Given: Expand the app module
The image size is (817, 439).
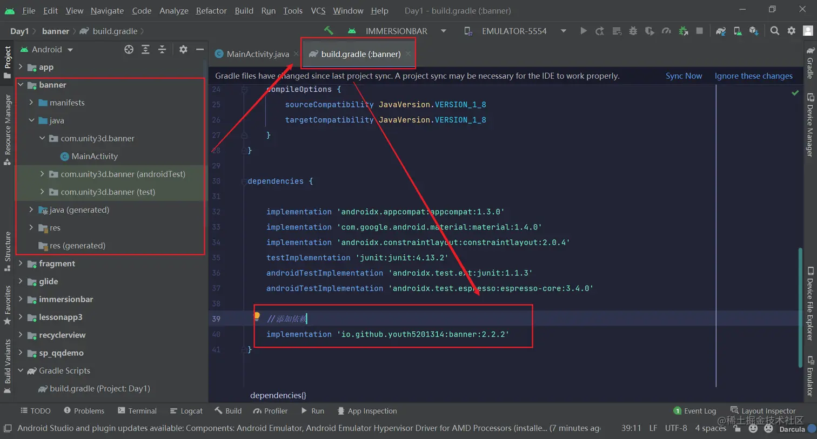Looking at the screenshot, I should coord(21,67).
